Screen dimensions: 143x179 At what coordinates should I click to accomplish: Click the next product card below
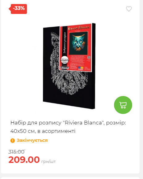(x=70, y=178)
